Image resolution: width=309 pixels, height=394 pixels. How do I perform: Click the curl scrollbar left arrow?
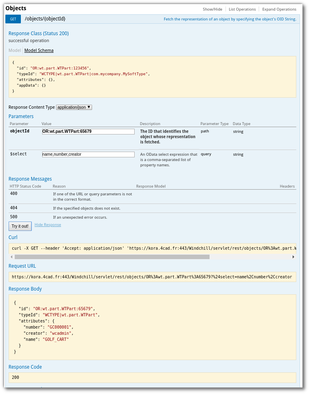[11, 257]
